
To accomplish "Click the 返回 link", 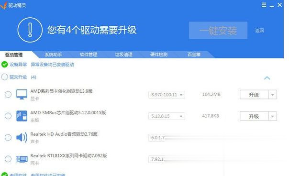I will [259, 31].
